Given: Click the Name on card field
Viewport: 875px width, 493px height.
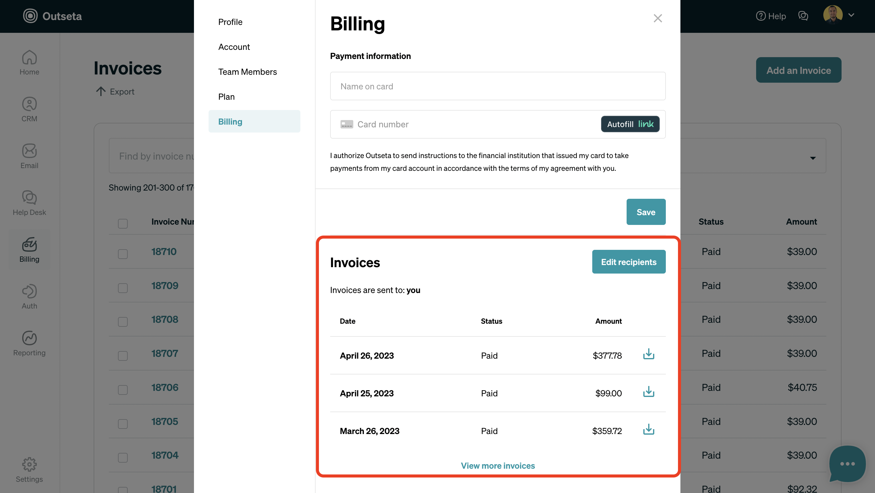Looking at the screenshot, I should click(x=497, y=86).
